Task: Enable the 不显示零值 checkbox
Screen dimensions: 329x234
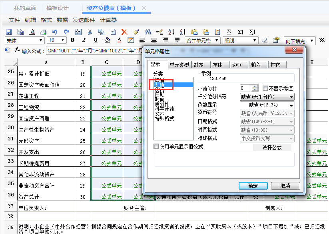Action: (x=265, y=88)
